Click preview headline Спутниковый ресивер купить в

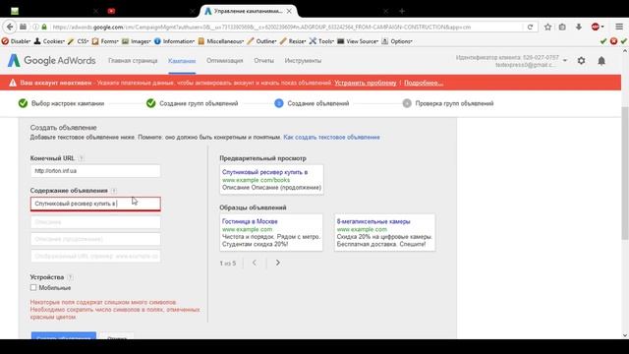[x=264, y=172]
